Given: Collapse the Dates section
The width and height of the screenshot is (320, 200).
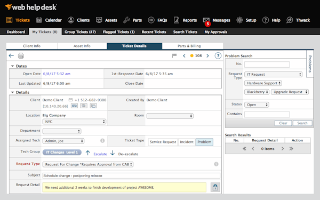Looking at the screenshot, I should pyautogui.click(x=12, y=66).
